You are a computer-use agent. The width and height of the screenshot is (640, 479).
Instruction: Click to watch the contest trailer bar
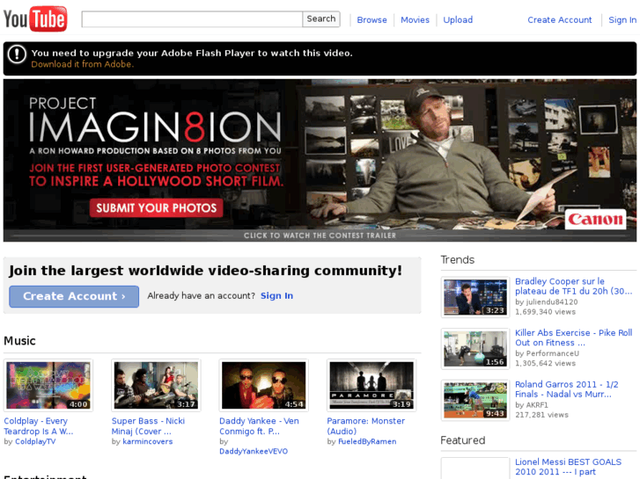tap(320, 236)
